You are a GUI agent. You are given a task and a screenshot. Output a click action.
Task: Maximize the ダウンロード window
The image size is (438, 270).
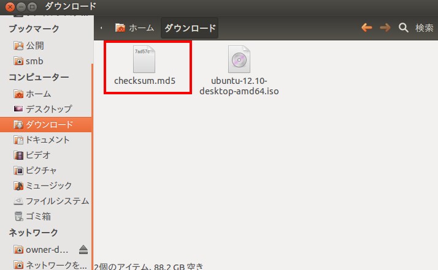pyautogui.click(x=33, y=6)
